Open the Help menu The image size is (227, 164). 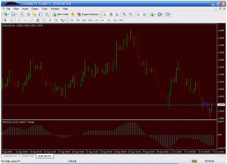pos(65,9)
